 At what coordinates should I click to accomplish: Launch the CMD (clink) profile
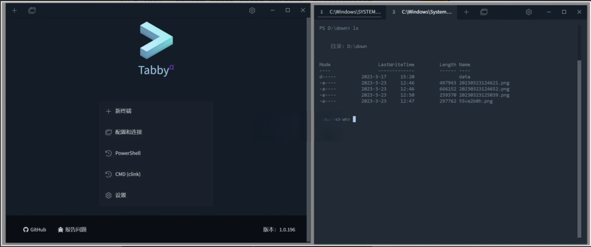pyautogui.click(x=156, y=174)
